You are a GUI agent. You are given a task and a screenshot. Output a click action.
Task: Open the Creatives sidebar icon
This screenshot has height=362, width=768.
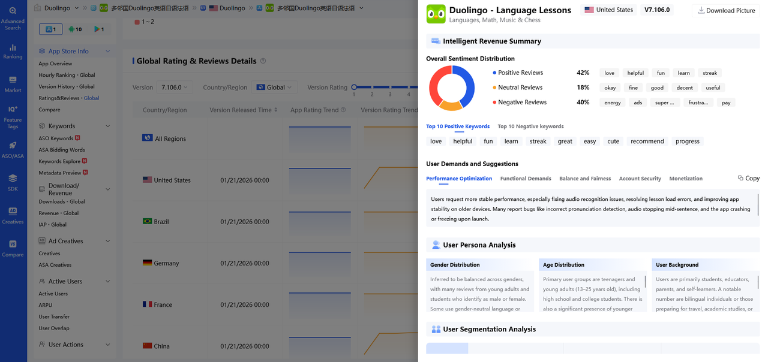[13, 215]
